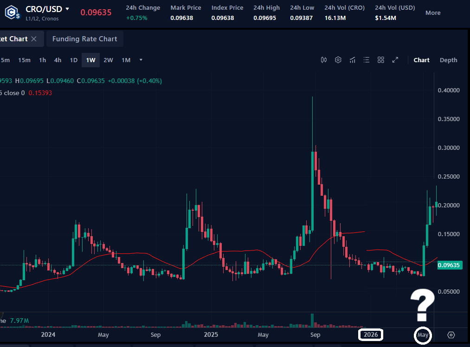Click the 24h Vol (USD) $1.54M value

click(386, 18)
